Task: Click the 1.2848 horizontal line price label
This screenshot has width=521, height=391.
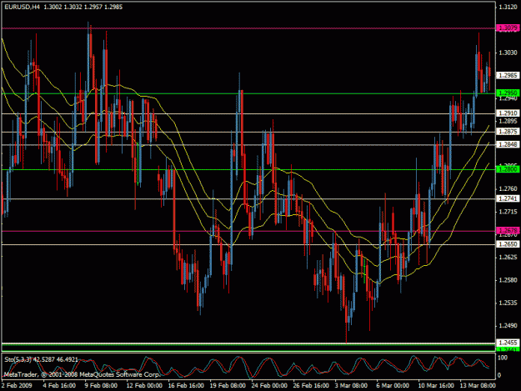Action: tap(508, 144)
